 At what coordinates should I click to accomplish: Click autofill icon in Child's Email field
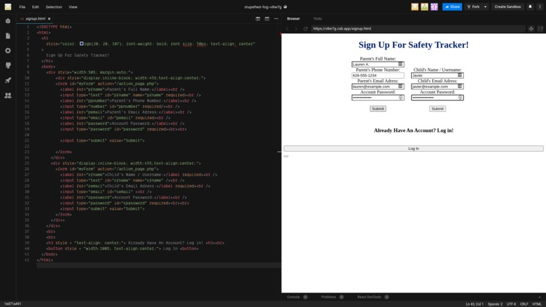pos(460,87)
